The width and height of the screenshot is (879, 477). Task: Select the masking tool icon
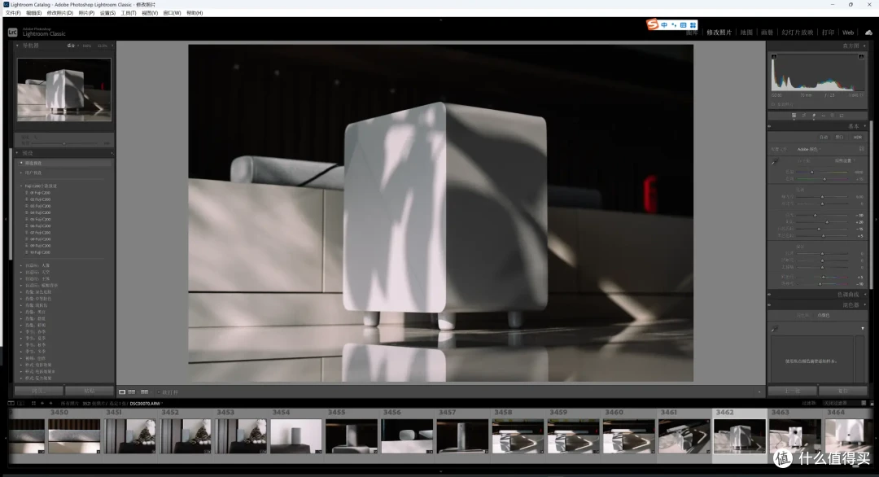click(833, 116)
